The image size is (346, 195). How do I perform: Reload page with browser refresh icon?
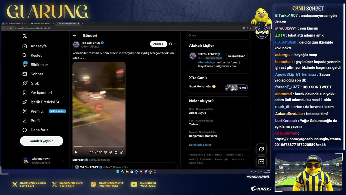click(x=11, y=28)
